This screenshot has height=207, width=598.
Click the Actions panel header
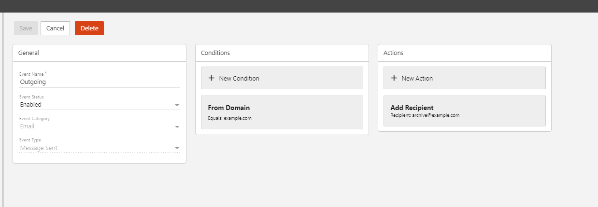click(393, 53)
